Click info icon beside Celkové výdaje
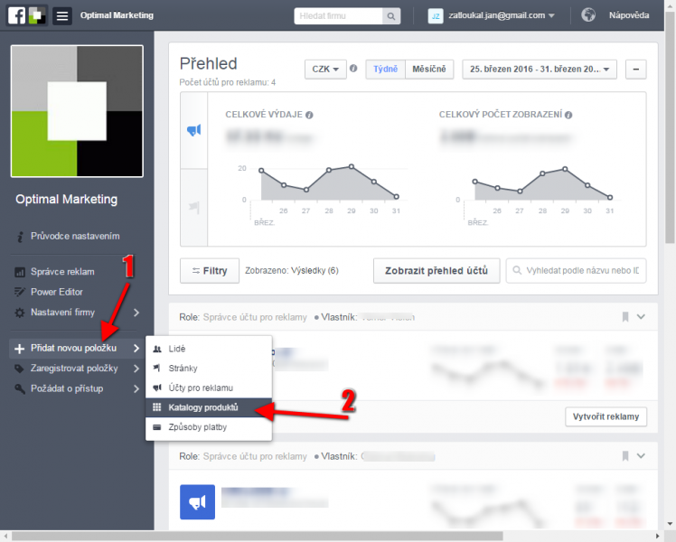 [309, 115]
